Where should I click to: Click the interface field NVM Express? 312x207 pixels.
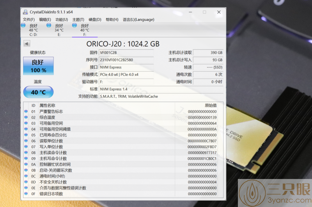tap(126, 67)
